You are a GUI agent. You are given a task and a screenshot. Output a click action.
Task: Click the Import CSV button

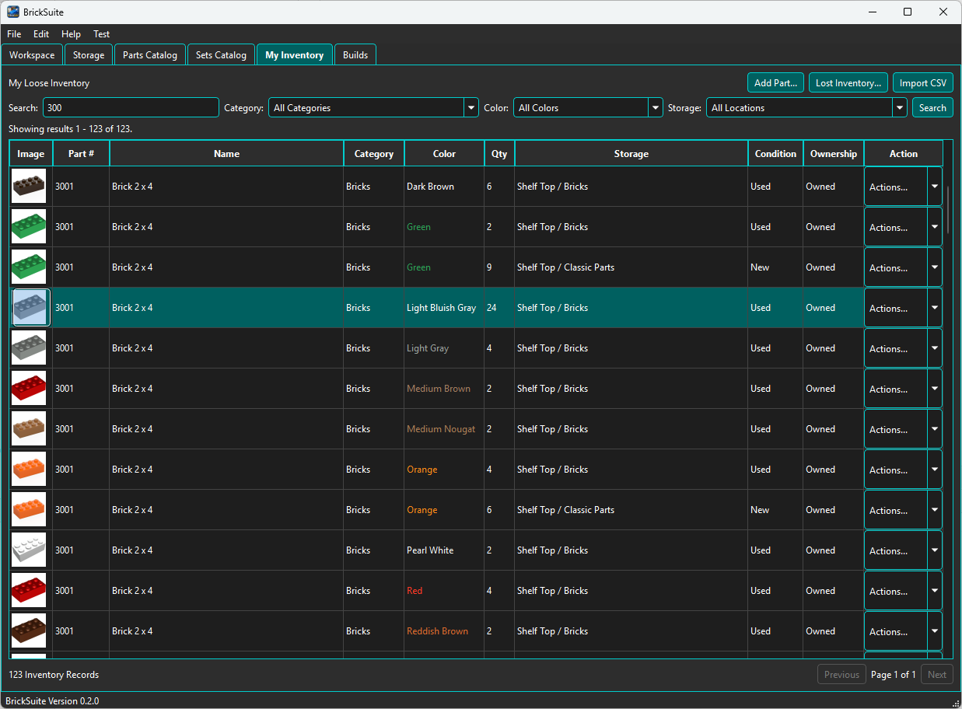tap(923, 83)
